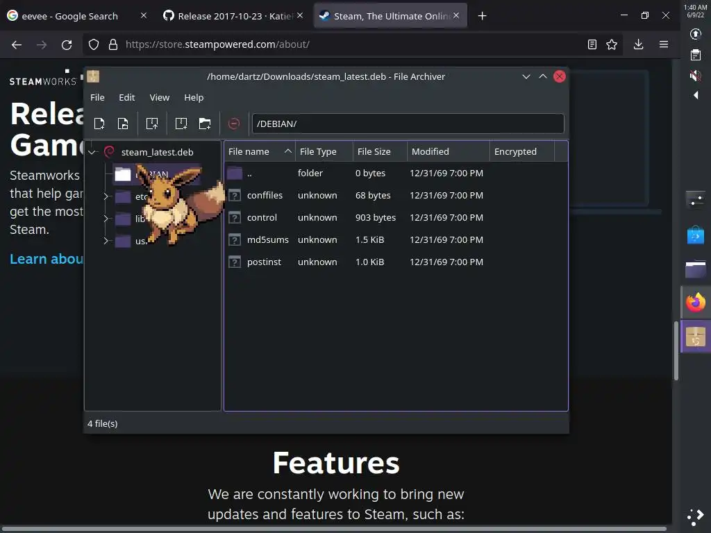Open the Help menu
This screenshot has width=711, height=533.
[194, 97]
